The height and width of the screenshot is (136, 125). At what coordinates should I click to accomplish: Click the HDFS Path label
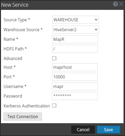15,49
